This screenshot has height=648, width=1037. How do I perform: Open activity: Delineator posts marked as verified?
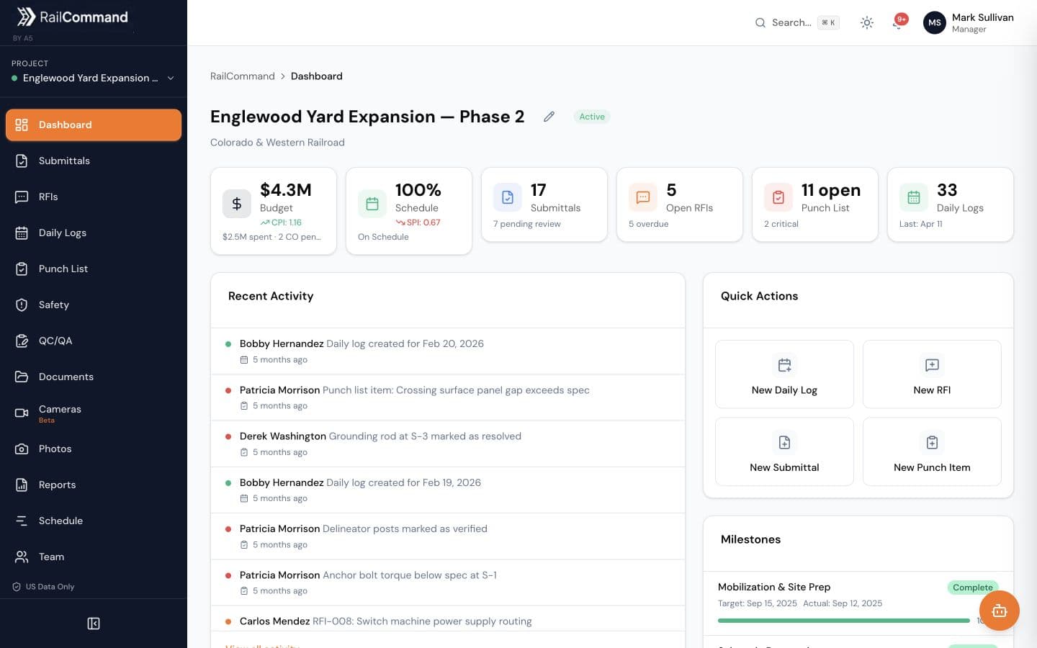click(448, 536)
